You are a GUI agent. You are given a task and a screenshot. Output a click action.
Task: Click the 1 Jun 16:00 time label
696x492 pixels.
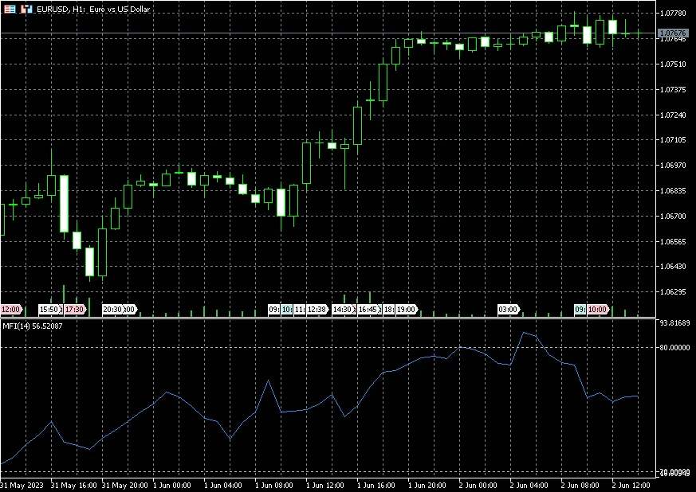[x=376, y=486]
